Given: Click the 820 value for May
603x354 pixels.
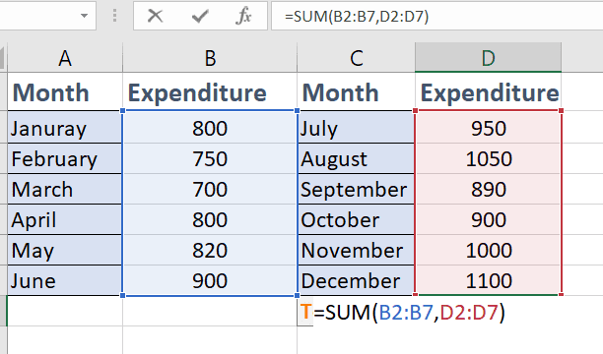Looking at the screenshot, I should point(210,251).
